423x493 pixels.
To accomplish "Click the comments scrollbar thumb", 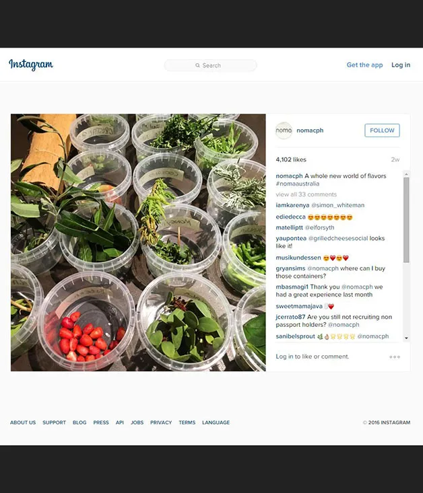I will [406, 220].
